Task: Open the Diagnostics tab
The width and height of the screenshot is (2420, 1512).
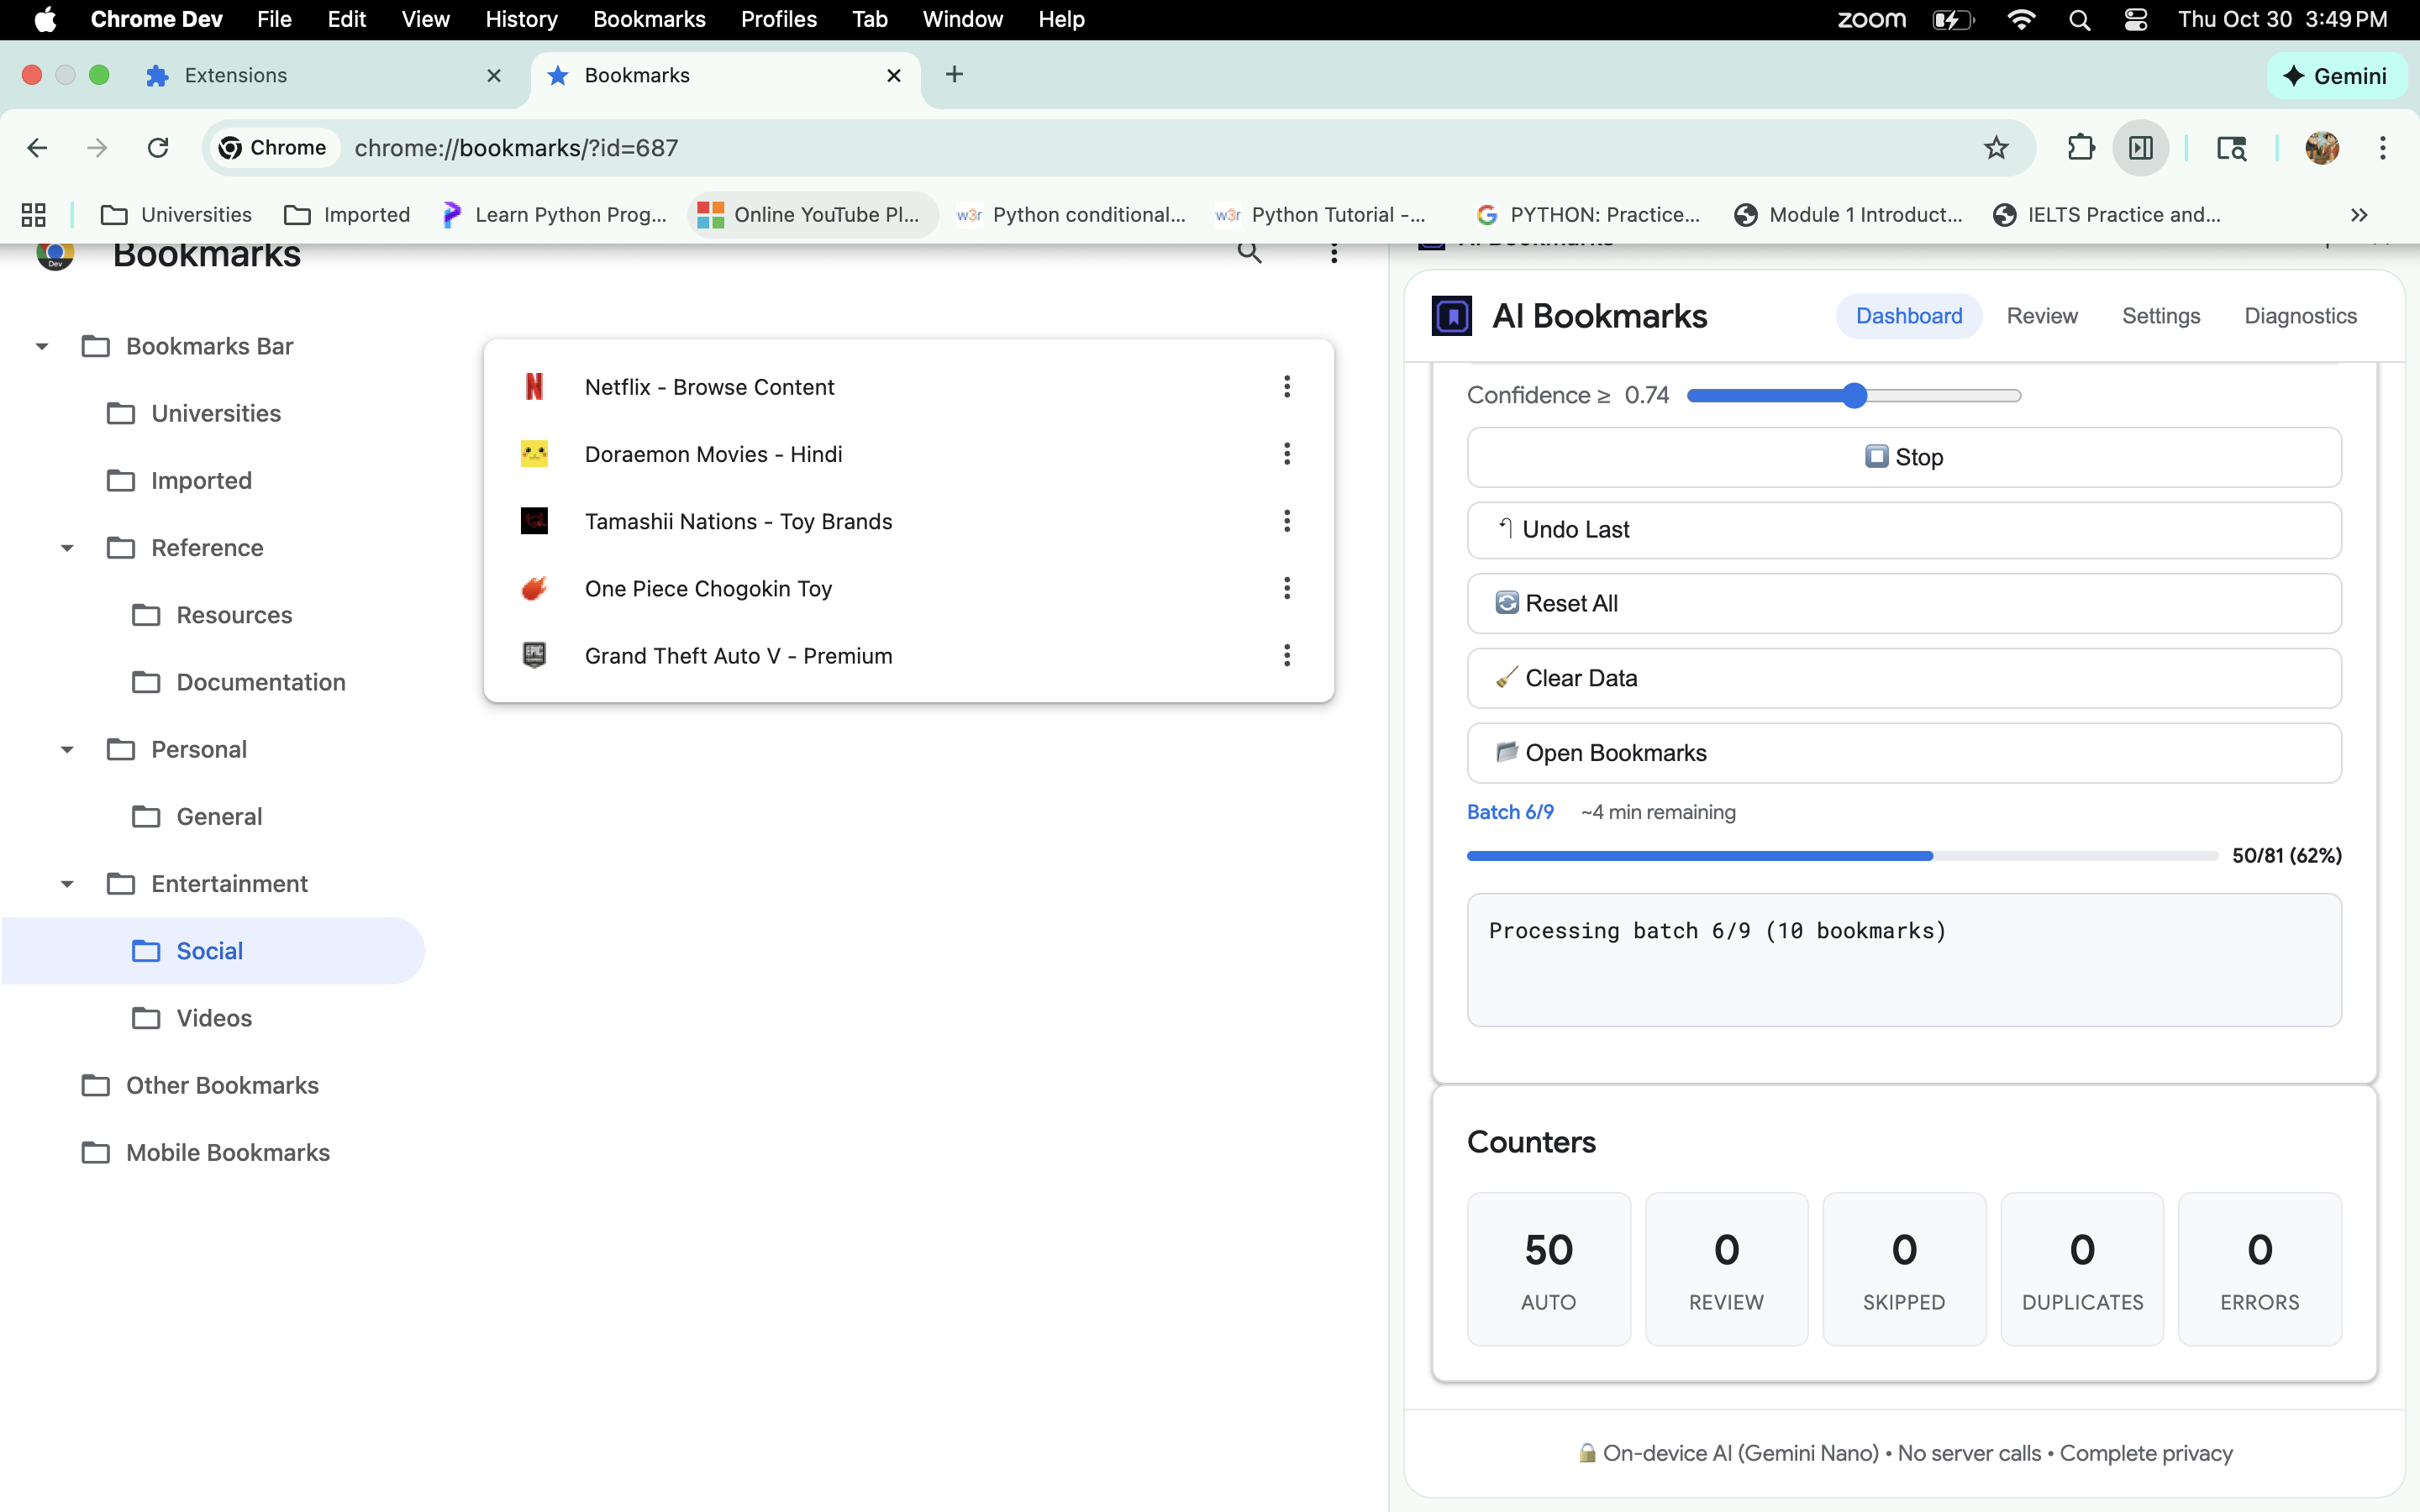Action: pos(2300,316)
